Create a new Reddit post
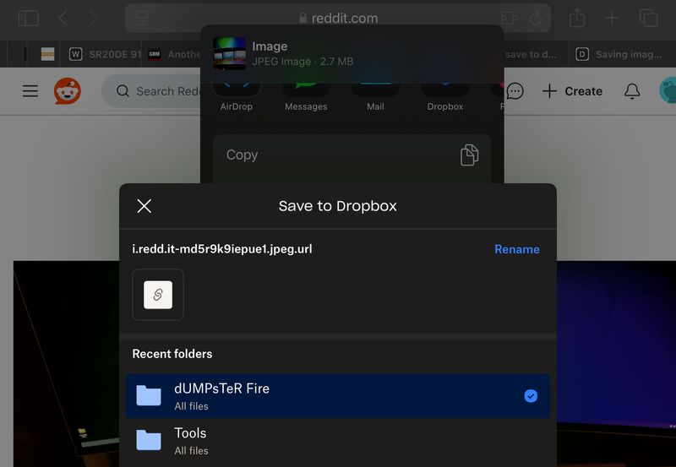The width and height of the screenshot is (676, 467). 572,91
